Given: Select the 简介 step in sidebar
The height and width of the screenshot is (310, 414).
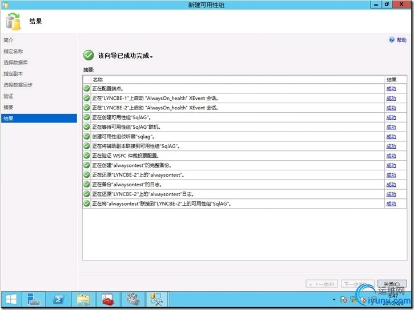Looking at the screenshot, I should click(8, 40).
